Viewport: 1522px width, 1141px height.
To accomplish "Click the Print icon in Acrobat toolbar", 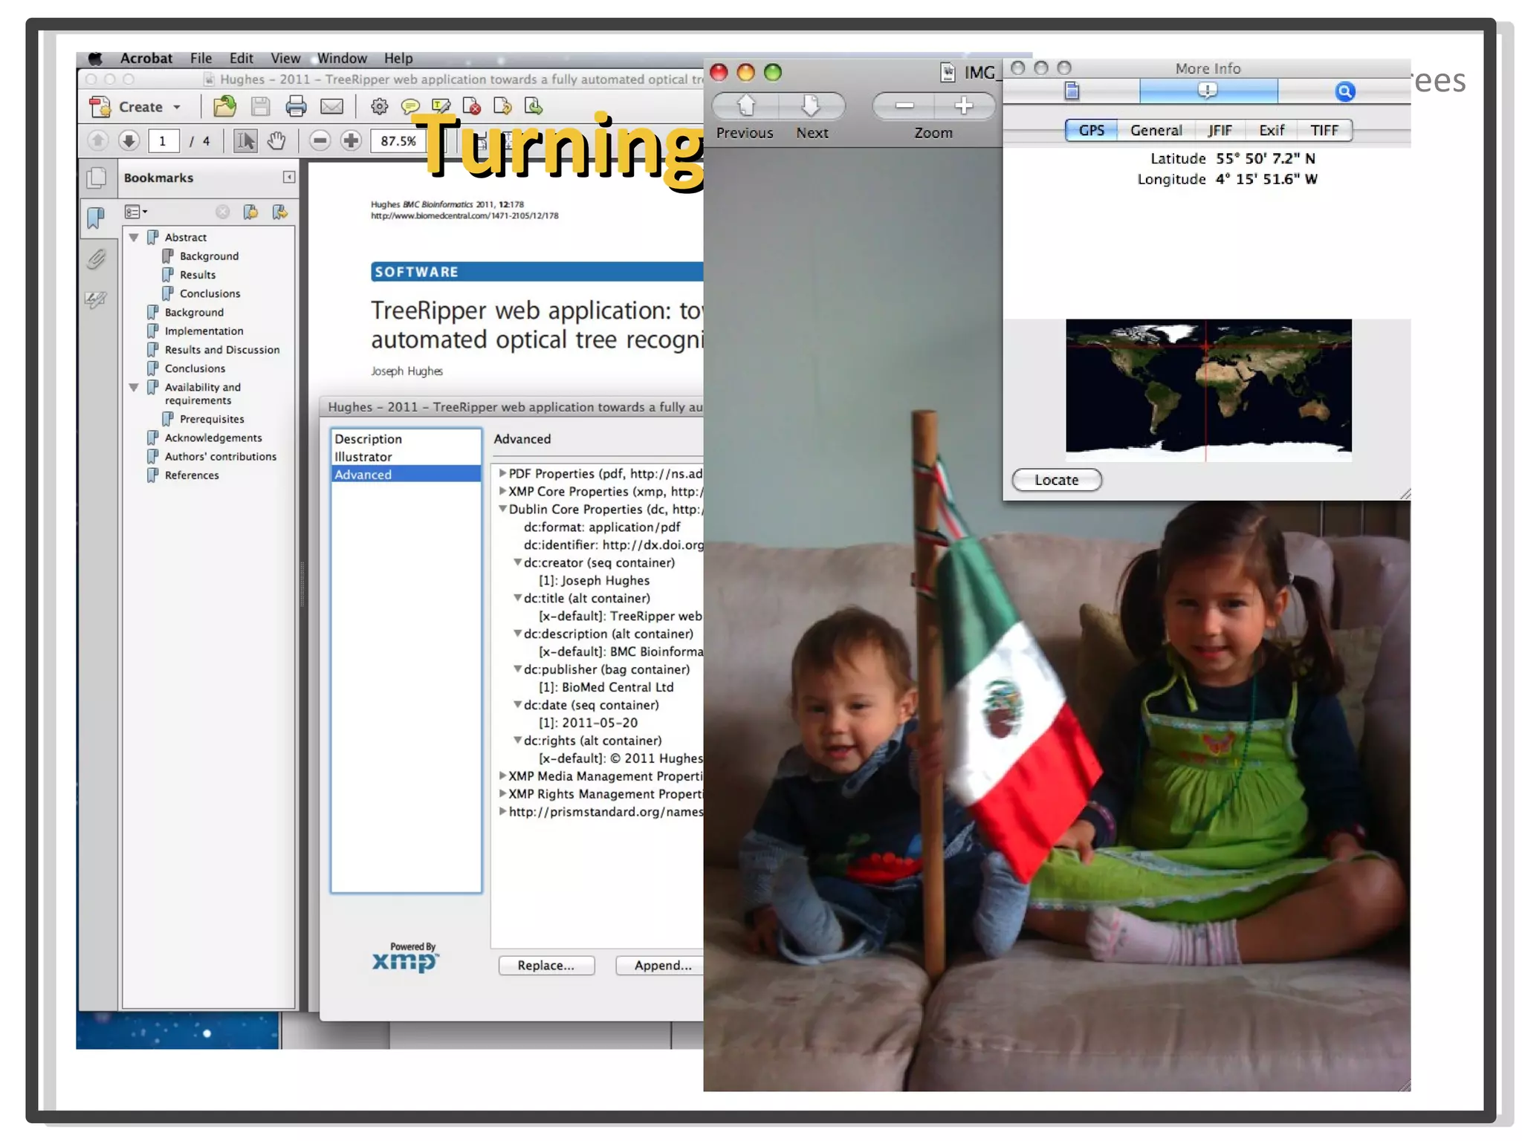I will pyautogui.click(x=296, y=107).
